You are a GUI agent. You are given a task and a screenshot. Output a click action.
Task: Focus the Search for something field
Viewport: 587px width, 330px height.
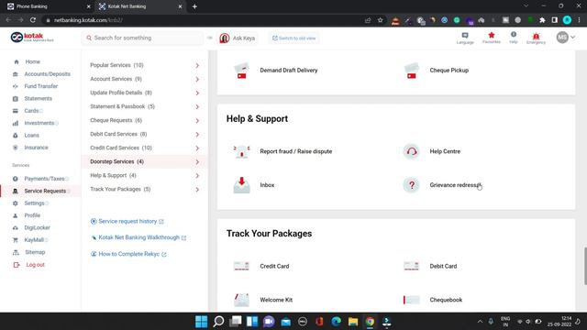pos(142,38)
